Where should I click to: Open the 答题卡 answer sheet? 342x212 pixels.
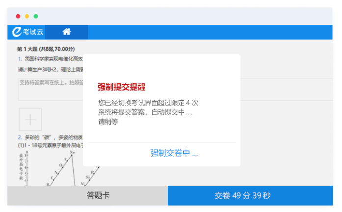[x=98, y=195]
